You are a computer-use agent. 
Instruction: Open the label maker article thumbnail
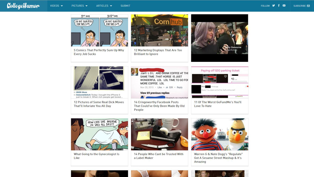point(160,134)
